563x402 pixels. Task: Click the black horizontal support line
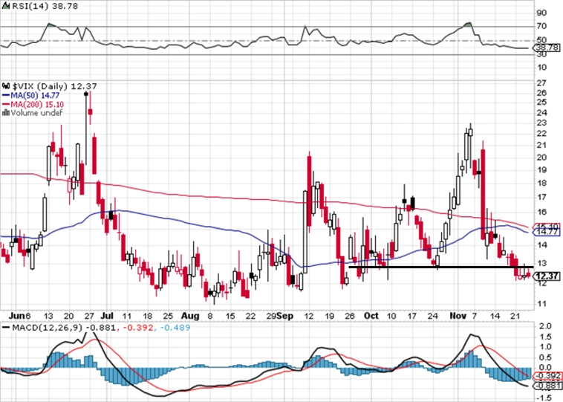coord(441,267)
